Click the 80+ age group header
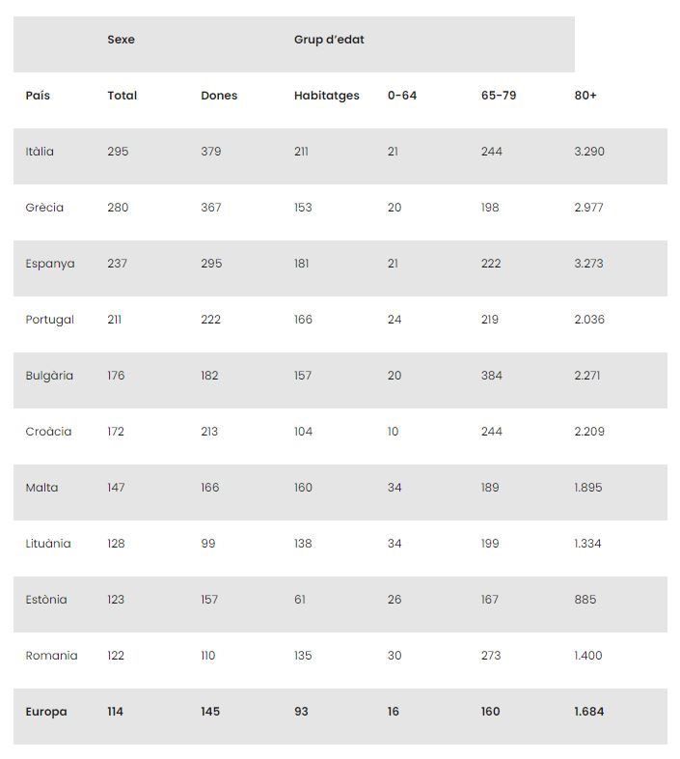Viewport: 680px width, 759px height. (585, 96)
